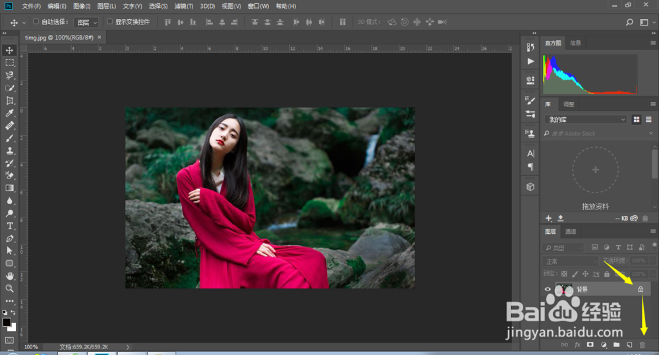
Task: Select the Eraser tool
Action: [9, 176]
